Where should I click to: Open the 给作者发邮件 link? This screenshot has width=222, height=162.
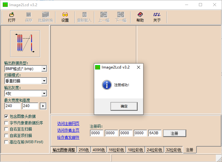[x=68, y=137]
